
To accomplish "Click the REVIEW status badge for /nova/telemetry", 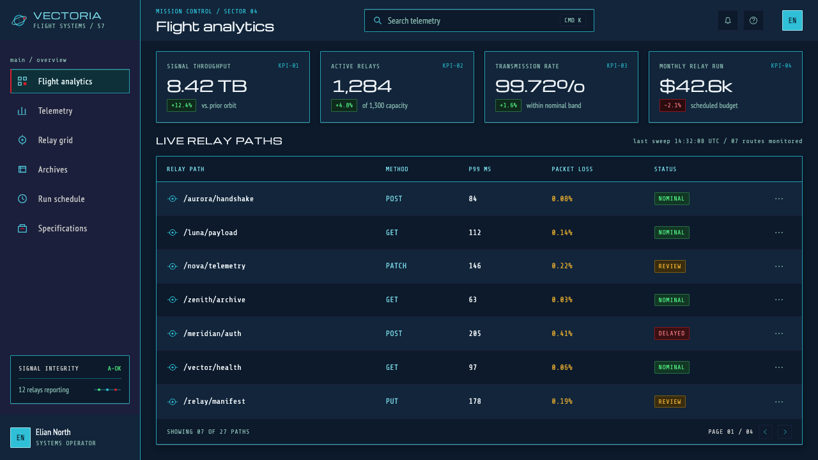I will [x=670, y=266].
